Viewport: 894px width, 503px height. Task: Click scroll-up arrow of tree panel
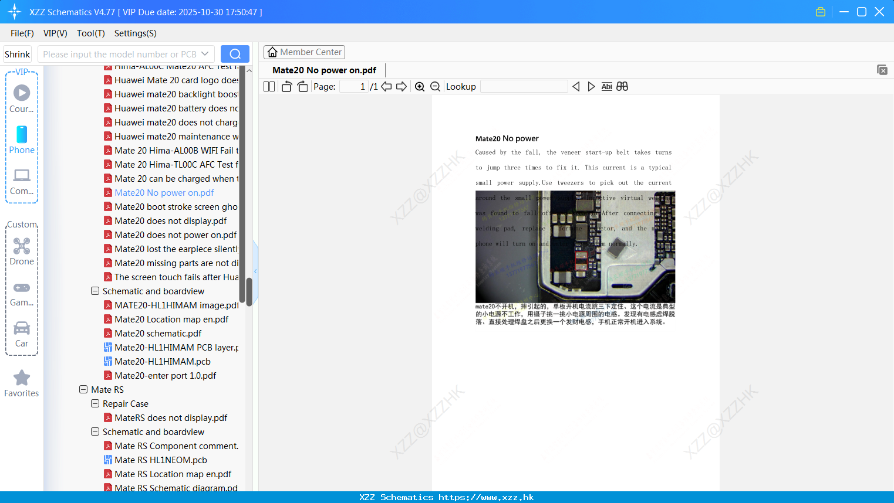[x=249, y=70]
